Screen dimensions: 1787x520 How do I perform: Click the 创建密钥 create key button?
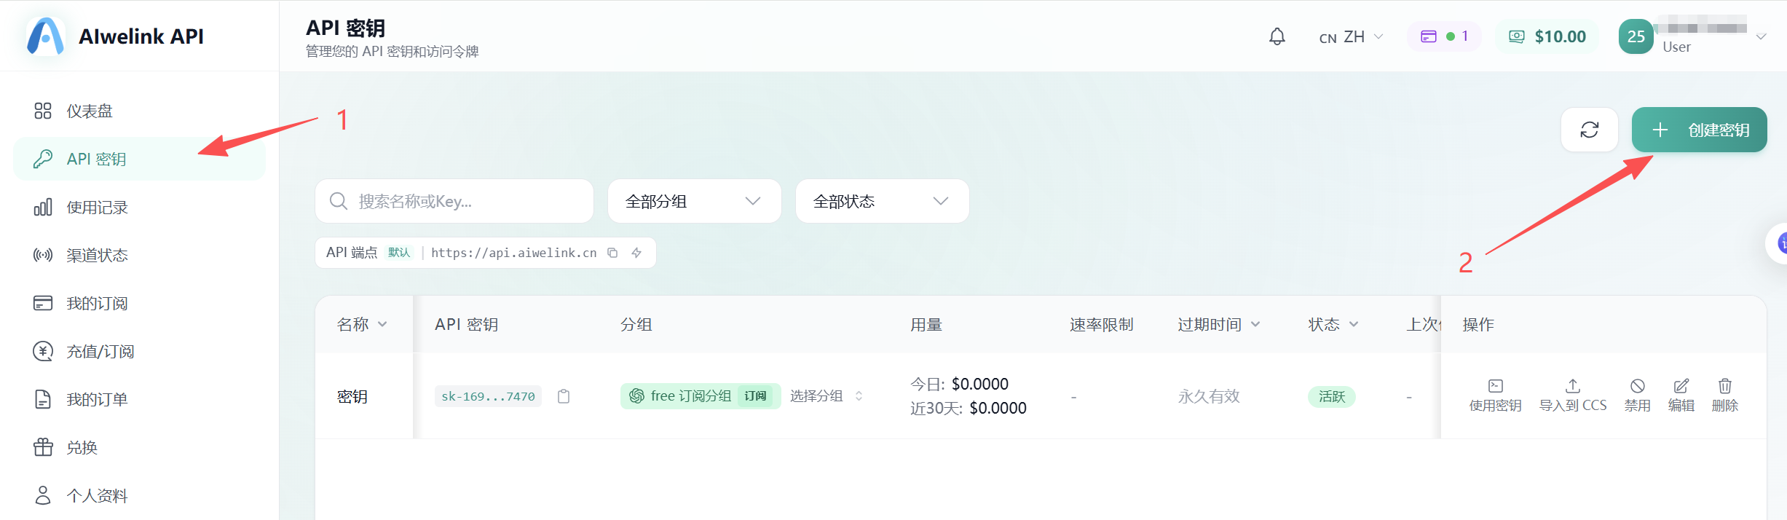(x=1699, y=130)
